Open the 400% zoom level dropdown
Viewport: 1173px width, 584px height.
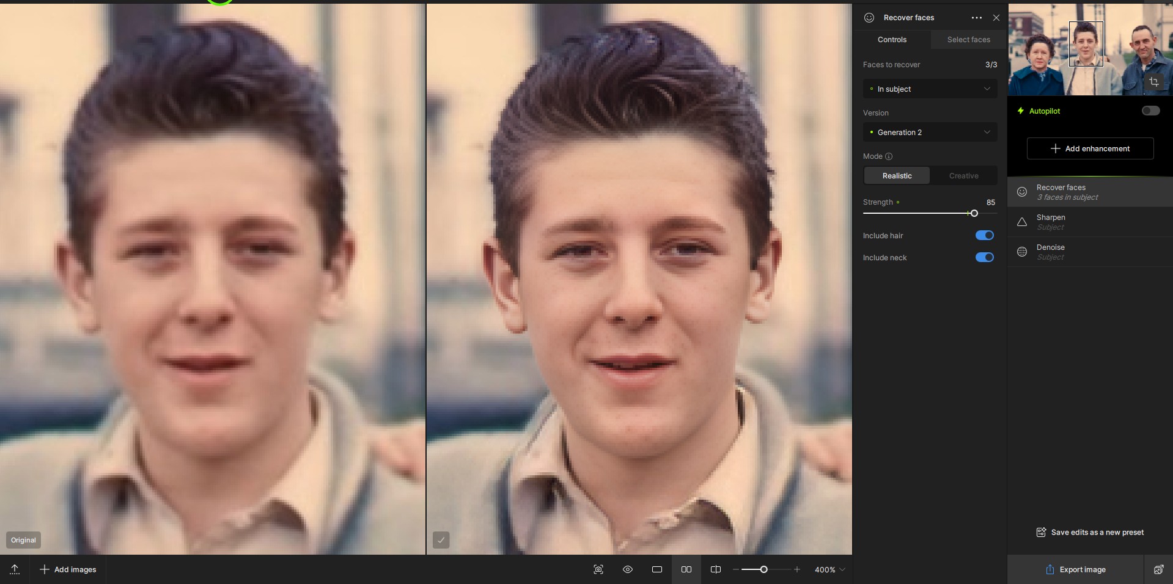(x=830, y=569)
